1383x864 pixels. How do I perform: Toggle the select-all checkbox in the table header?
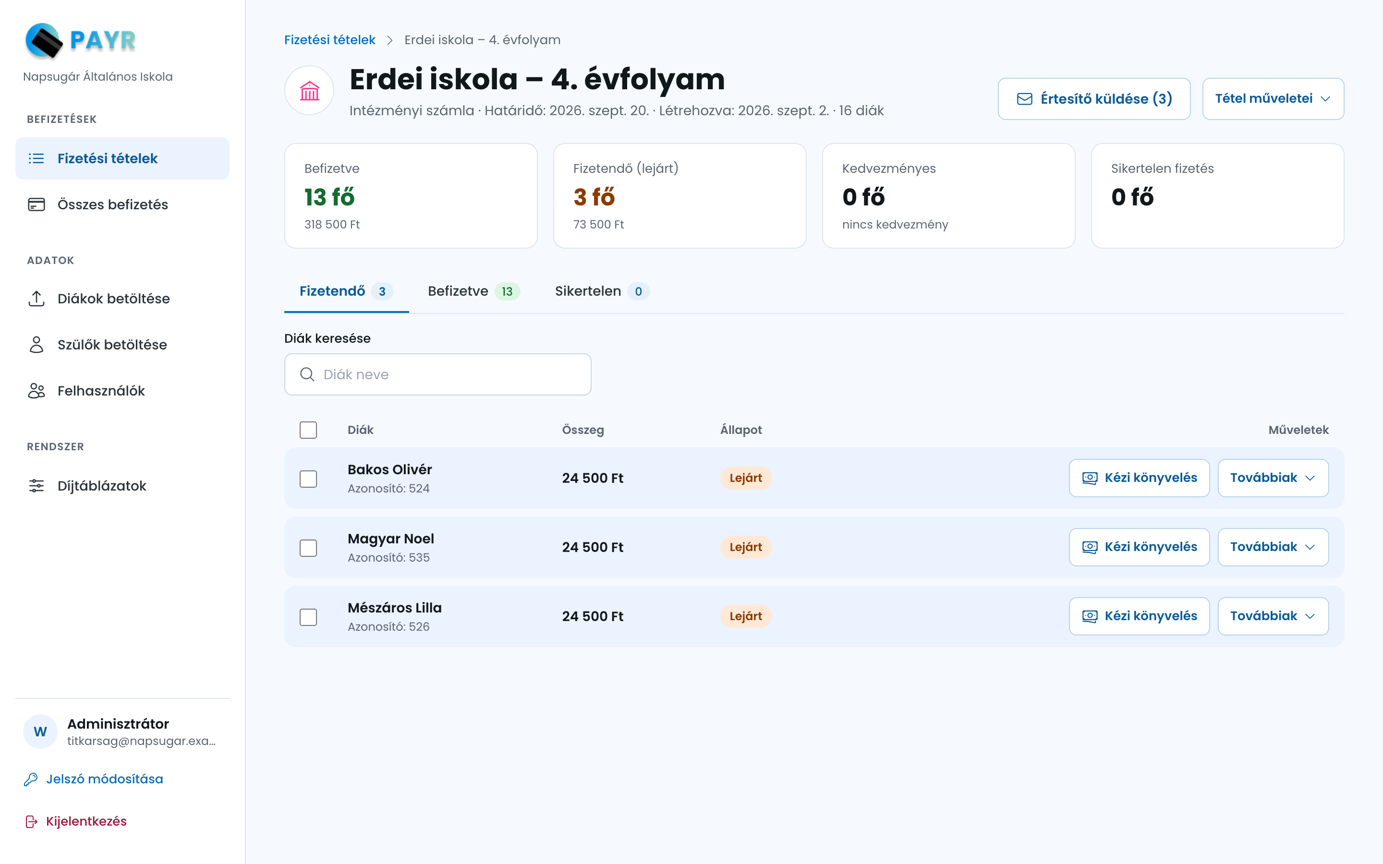[x=308, y=430]
